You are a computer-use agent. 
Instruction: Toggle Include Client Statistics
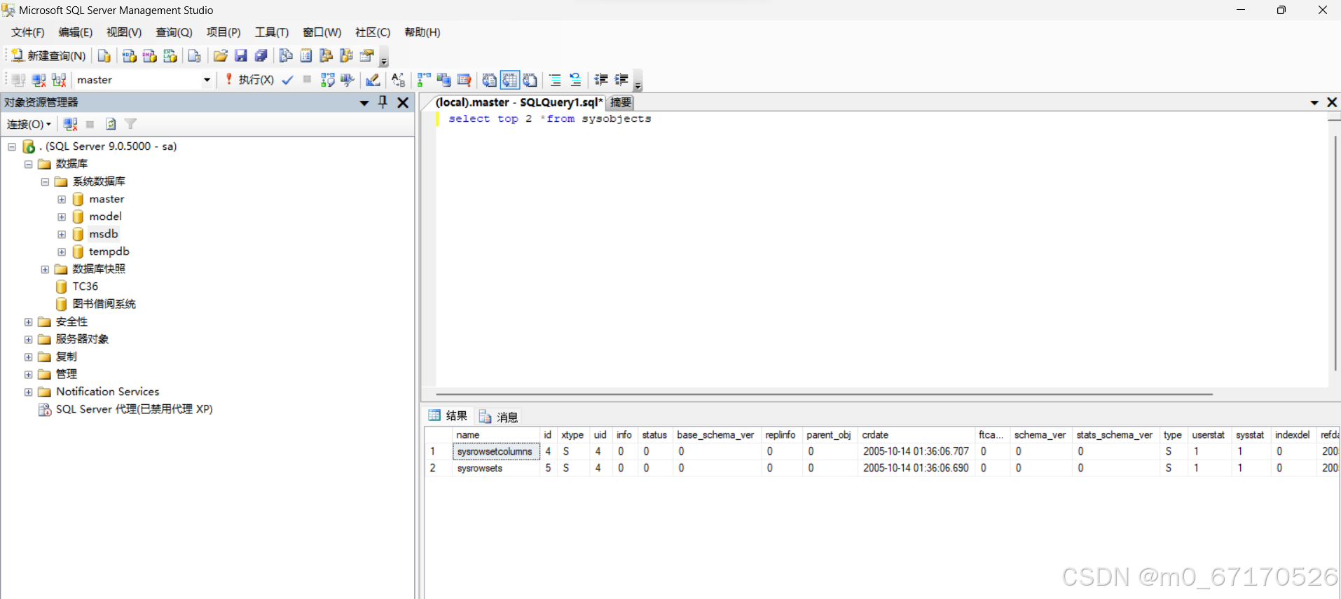443,80
